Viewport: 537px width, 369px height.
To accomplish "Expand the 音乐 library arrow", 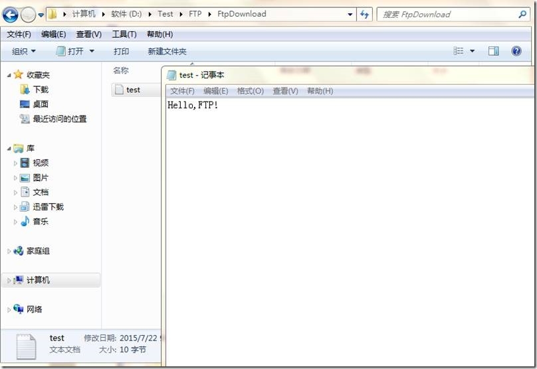I will [x=15, y=222].
